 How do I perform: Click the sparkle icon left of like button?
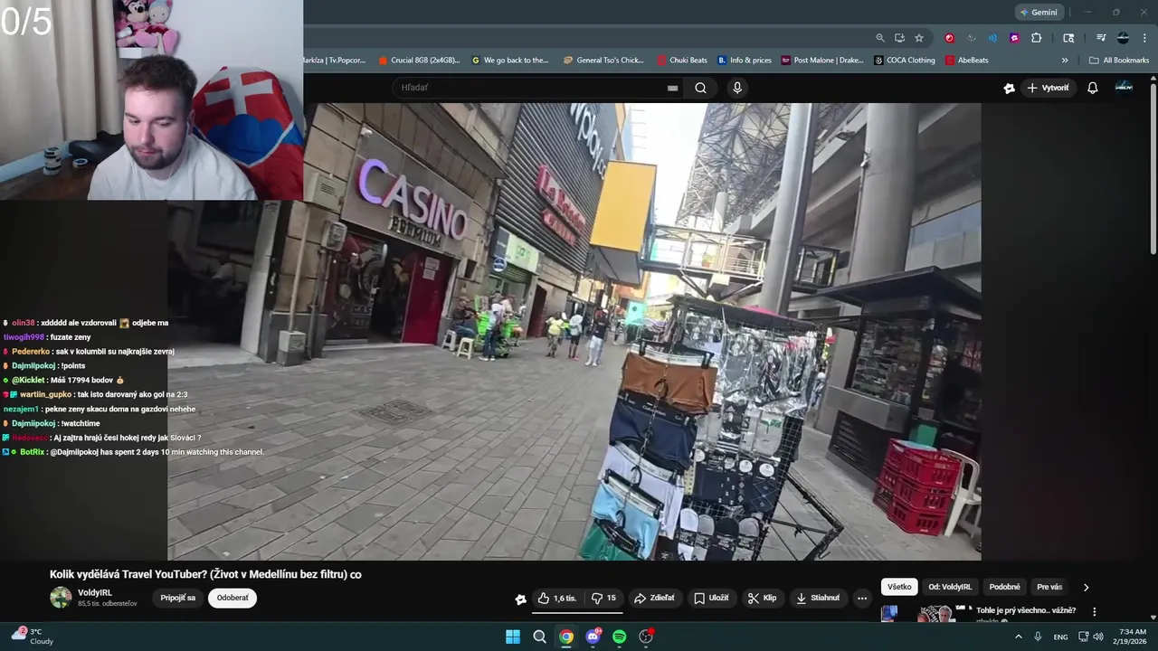point(520,598)
